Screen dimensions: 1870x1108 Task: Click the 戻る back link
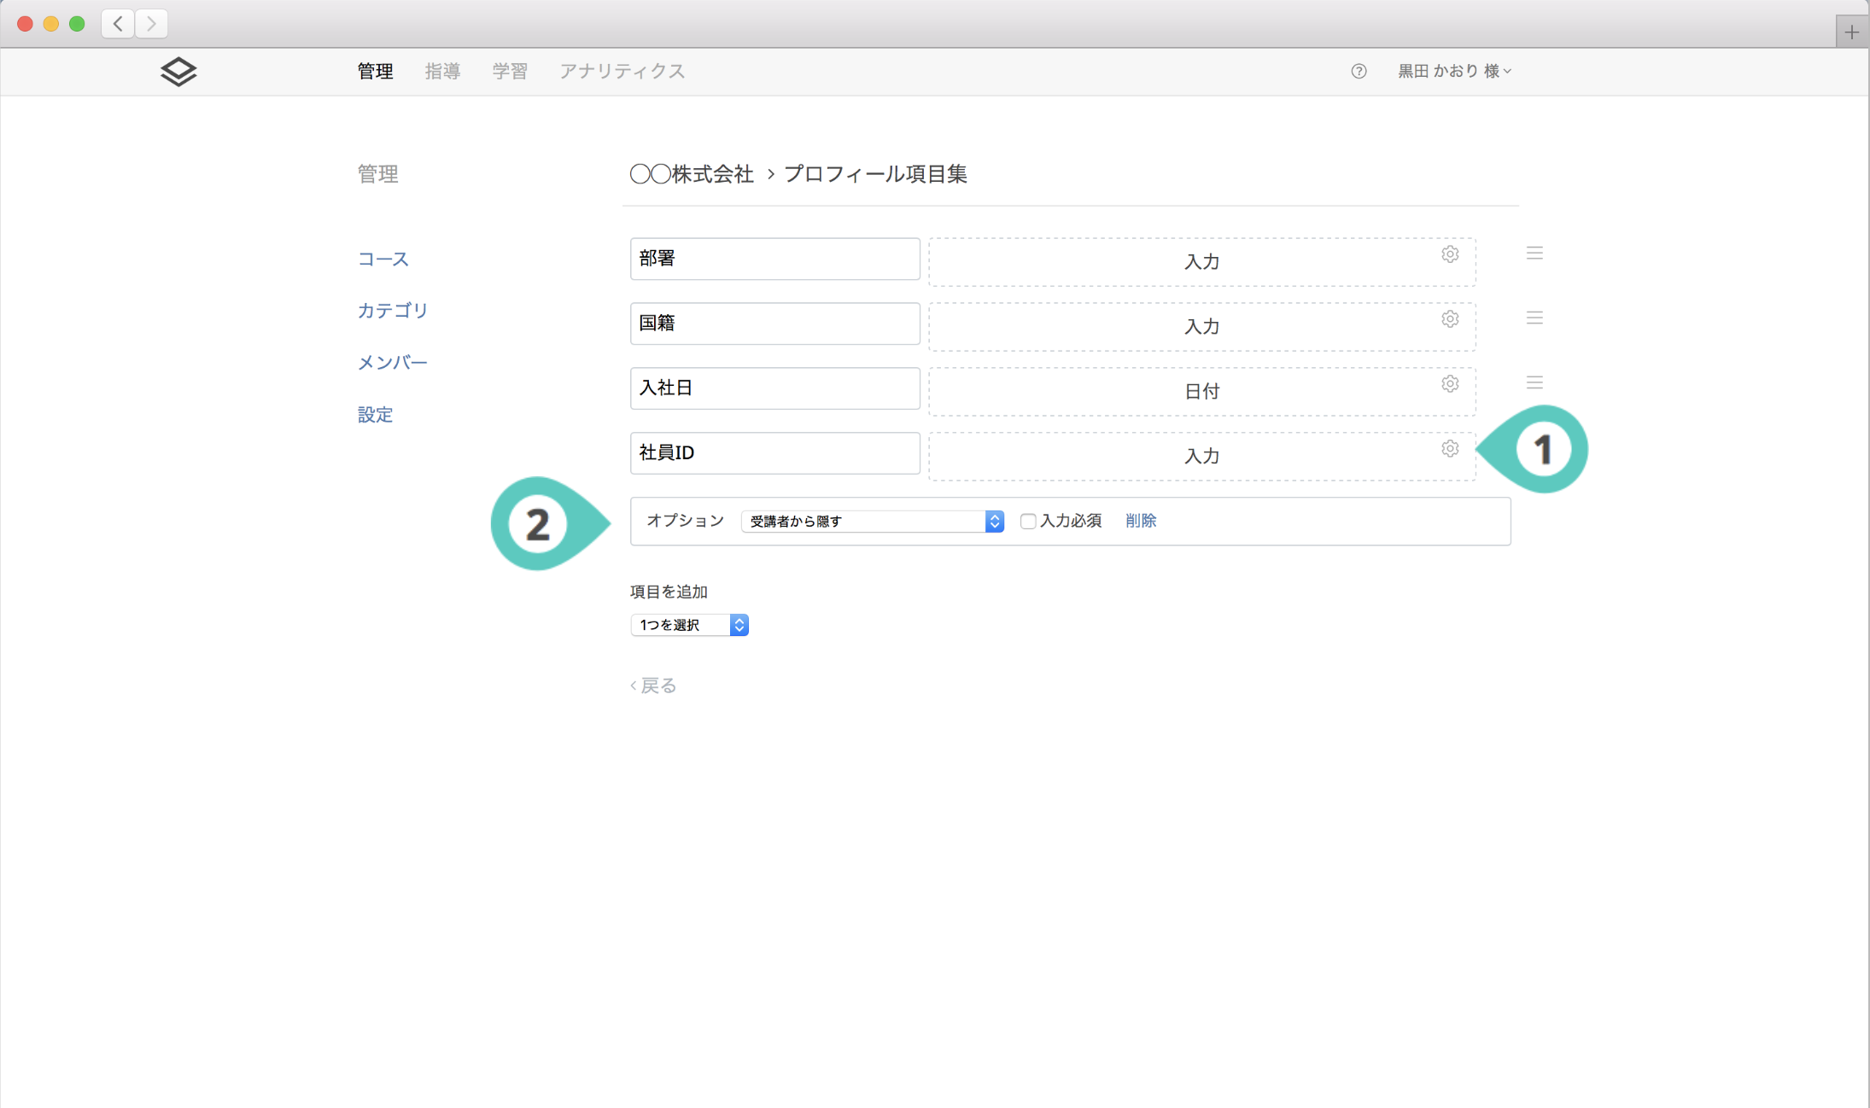tap(654, 685)
